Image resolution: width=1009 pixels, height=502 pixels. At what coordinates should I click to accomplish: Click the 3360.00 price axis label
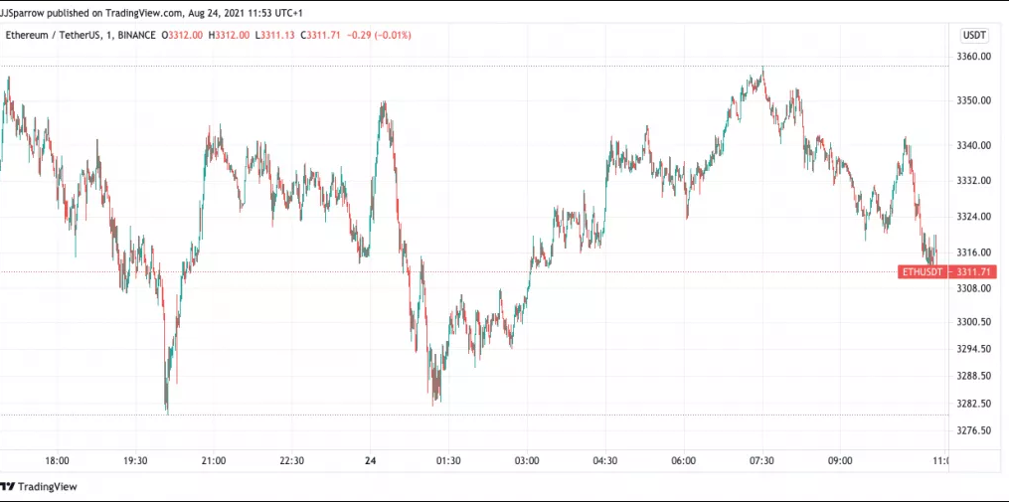(973, 57)
